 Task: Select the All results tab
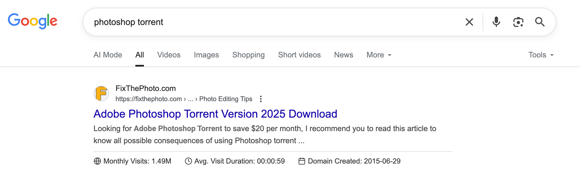[x=140, y=55]
